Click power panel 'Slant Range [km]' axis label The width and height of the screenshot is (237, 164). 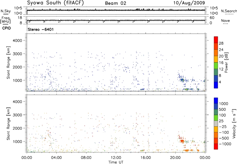click(x=9, y=62)
